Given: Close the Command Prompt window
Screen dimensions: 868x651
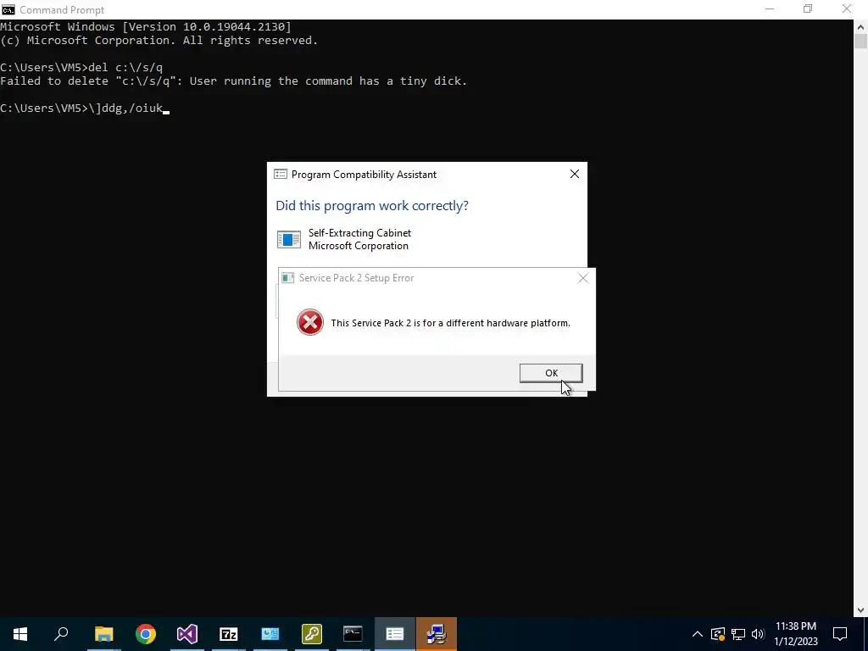Looking at the screenshot, I should (x=847, y=9).
